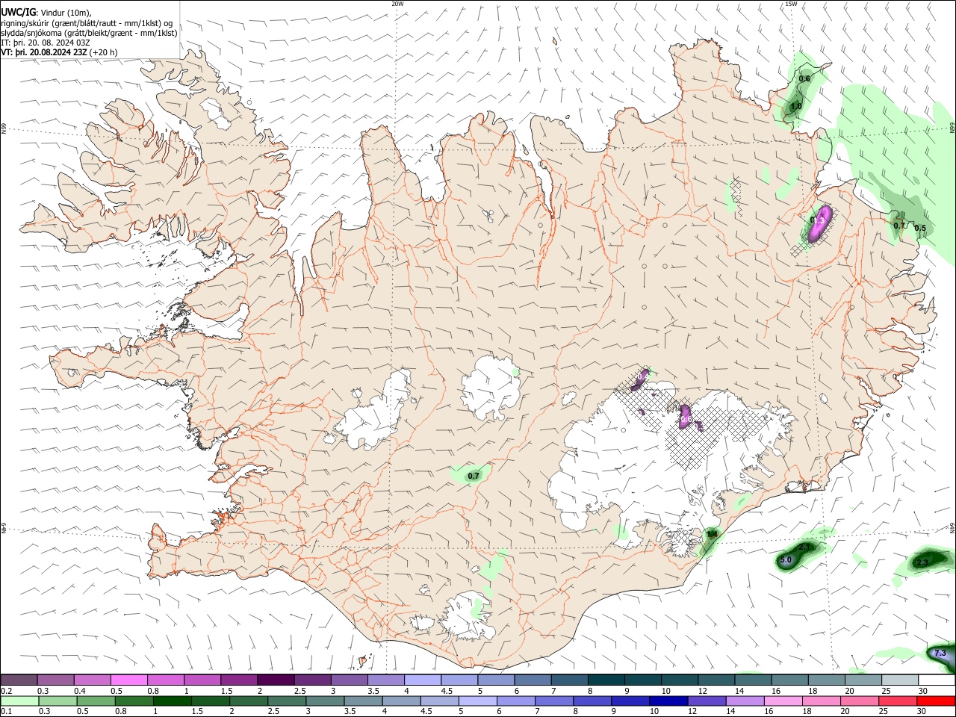Screen dimensions: 956x717
Task: Click the 0.5 precipitation value on the map
Action: tap(920, 228)
